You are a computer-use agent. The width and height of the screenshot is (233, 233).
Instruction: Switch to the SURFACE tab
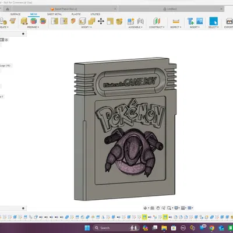[x=15, y=15]
